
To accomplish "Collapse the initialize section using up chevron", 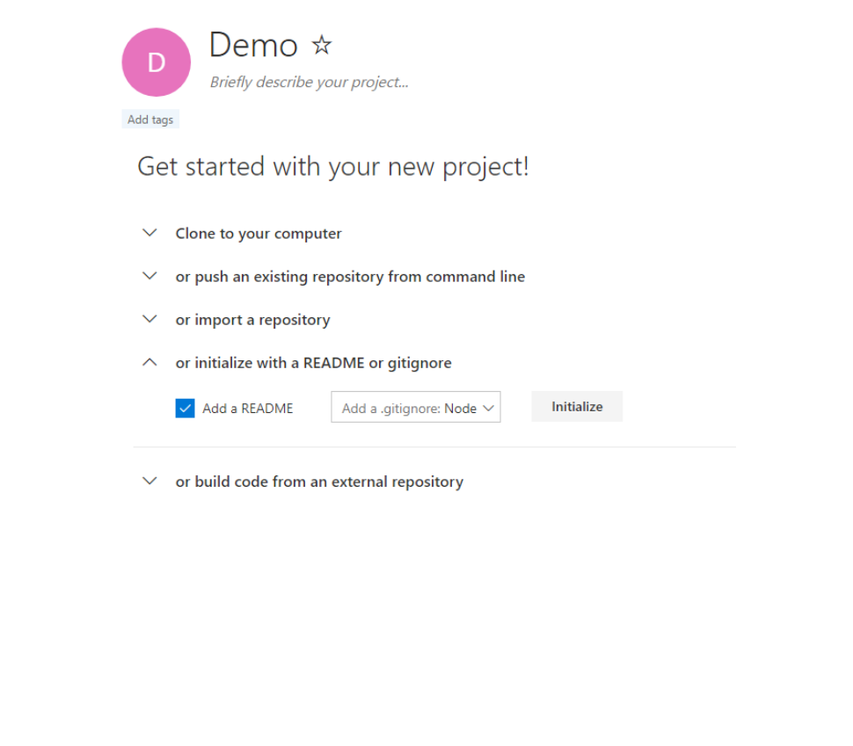I will 149,362.
